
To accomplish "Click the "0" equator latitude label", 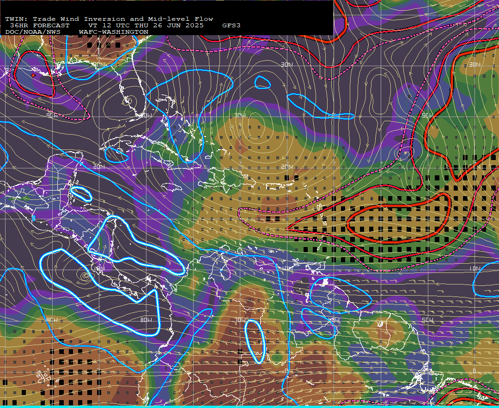I will (x=475, y=371).
